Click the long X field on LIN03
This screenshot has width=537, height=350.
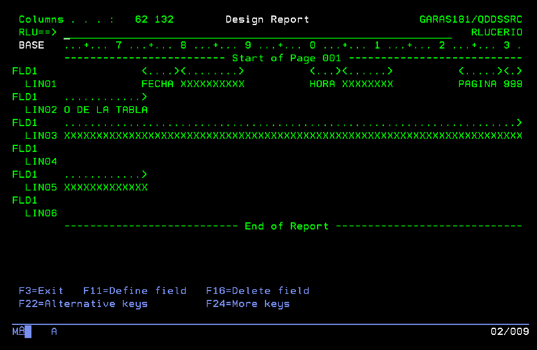[293, 136]
